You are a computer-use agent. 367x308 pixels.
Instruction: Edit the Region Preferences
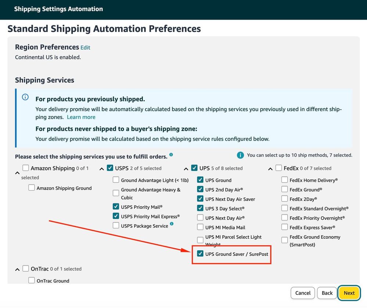tap(85, 48)
